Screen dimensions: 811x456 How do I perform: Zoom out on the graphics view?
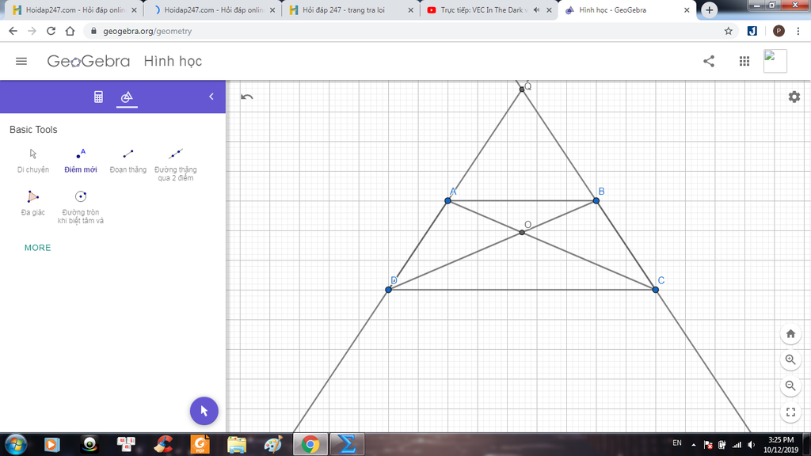790,386
